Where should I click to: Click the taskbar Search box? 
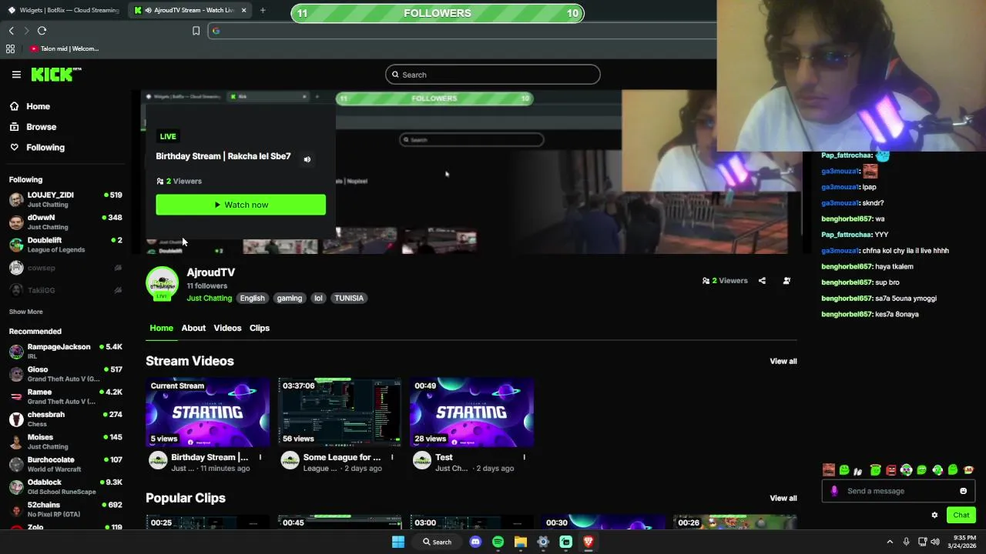pos(437,542)
